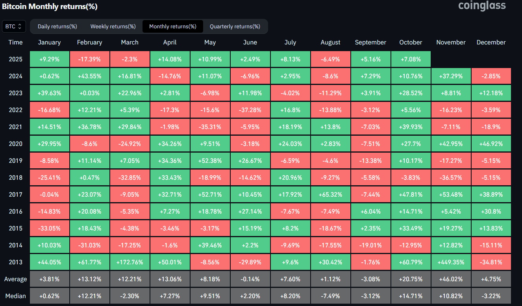Open the BTC coin selector dropdown
Viewport: 522px width, 306px height.
click(14, 26)
